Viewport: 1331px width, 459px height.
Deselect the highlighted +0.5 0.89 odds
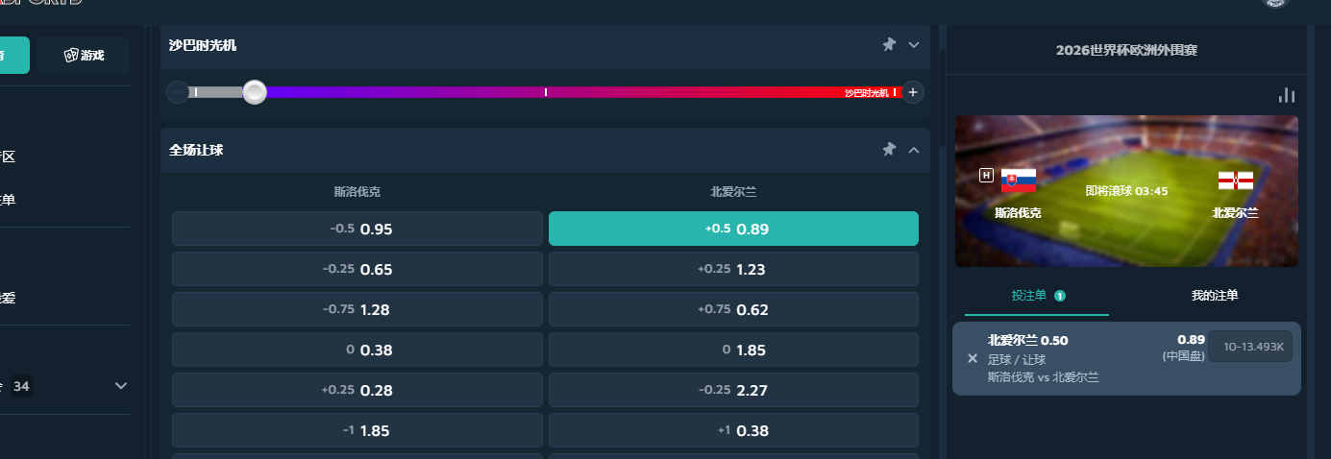click(x=733, y=229)
